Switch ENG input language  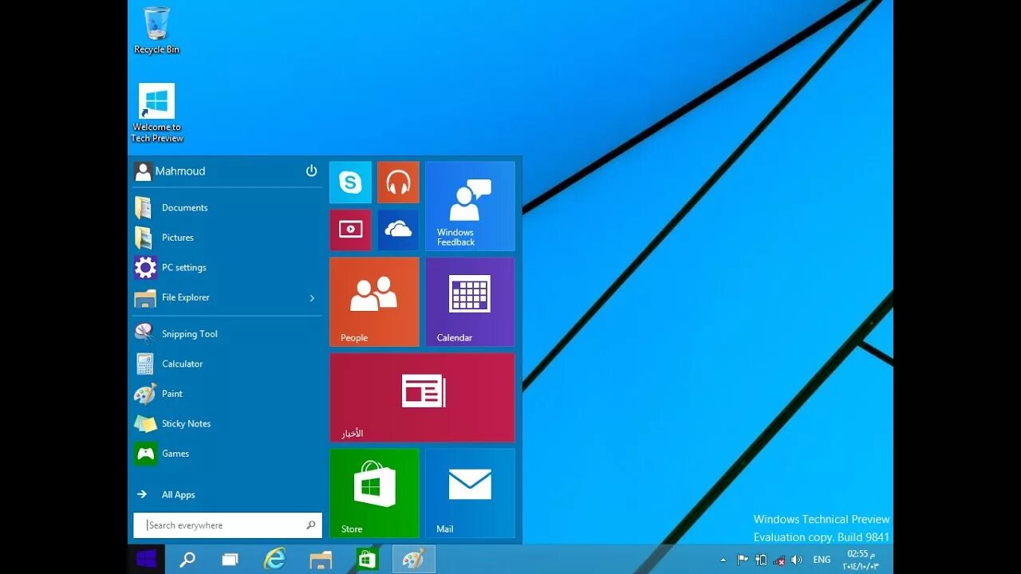(x=822, y=560)
